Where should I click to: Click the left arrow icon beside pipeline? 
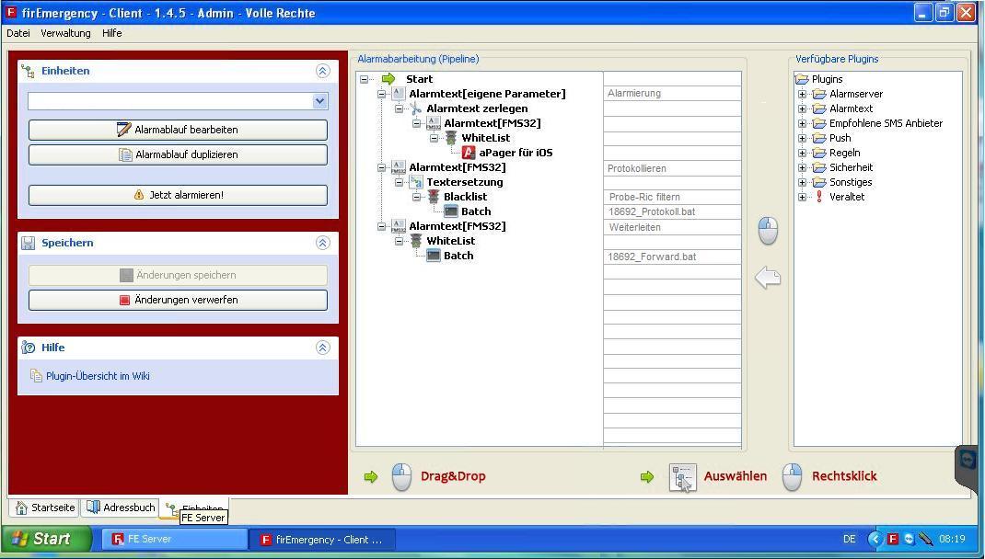tap(767, 278)
